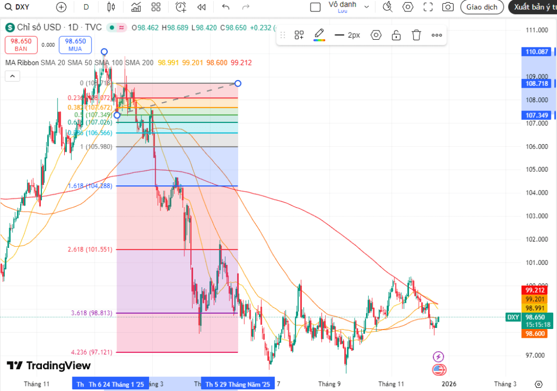Create a price alert with the alarm icon
Screen dimensions: 557x391
[181, 7]
